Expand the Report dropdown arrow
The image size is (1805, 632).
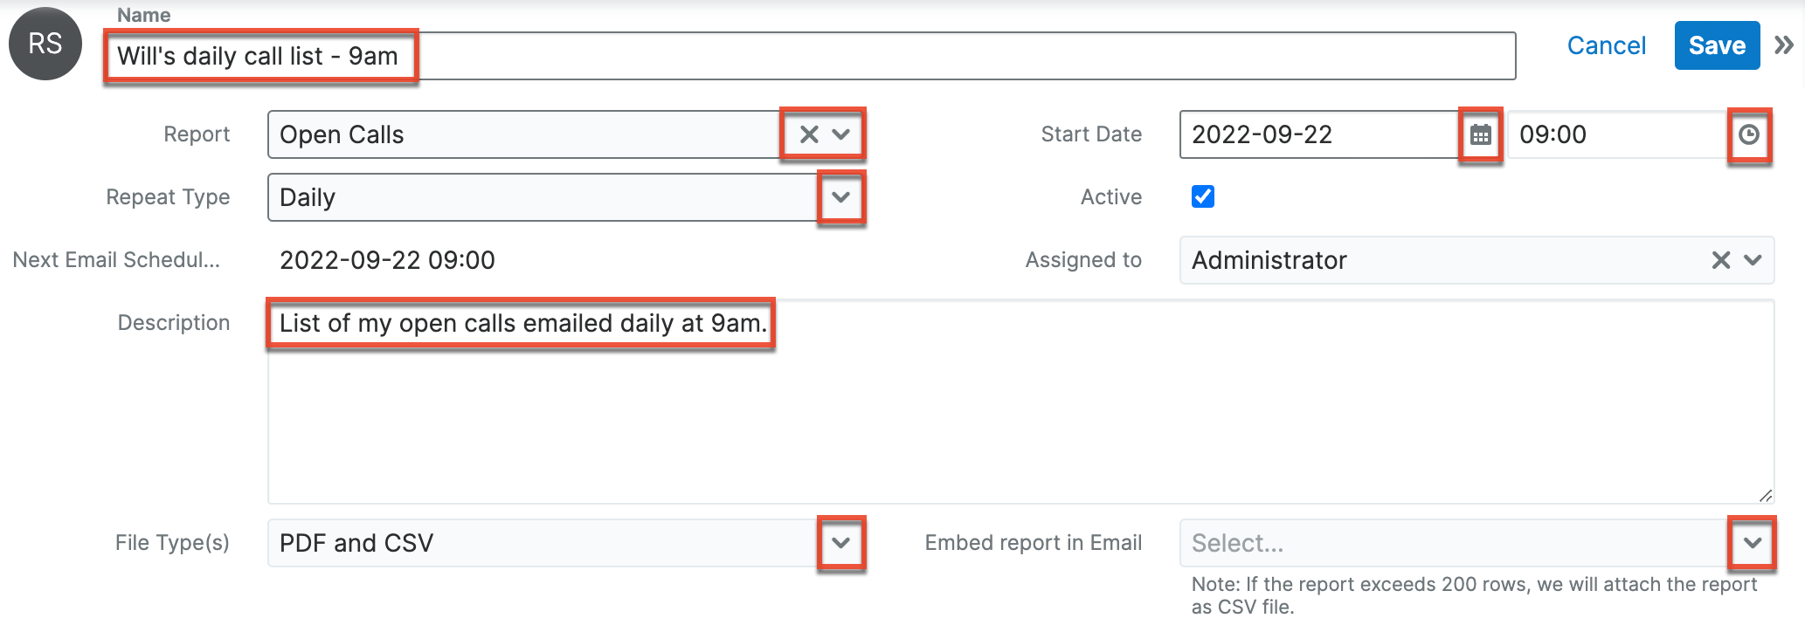[x=841, y=134]
